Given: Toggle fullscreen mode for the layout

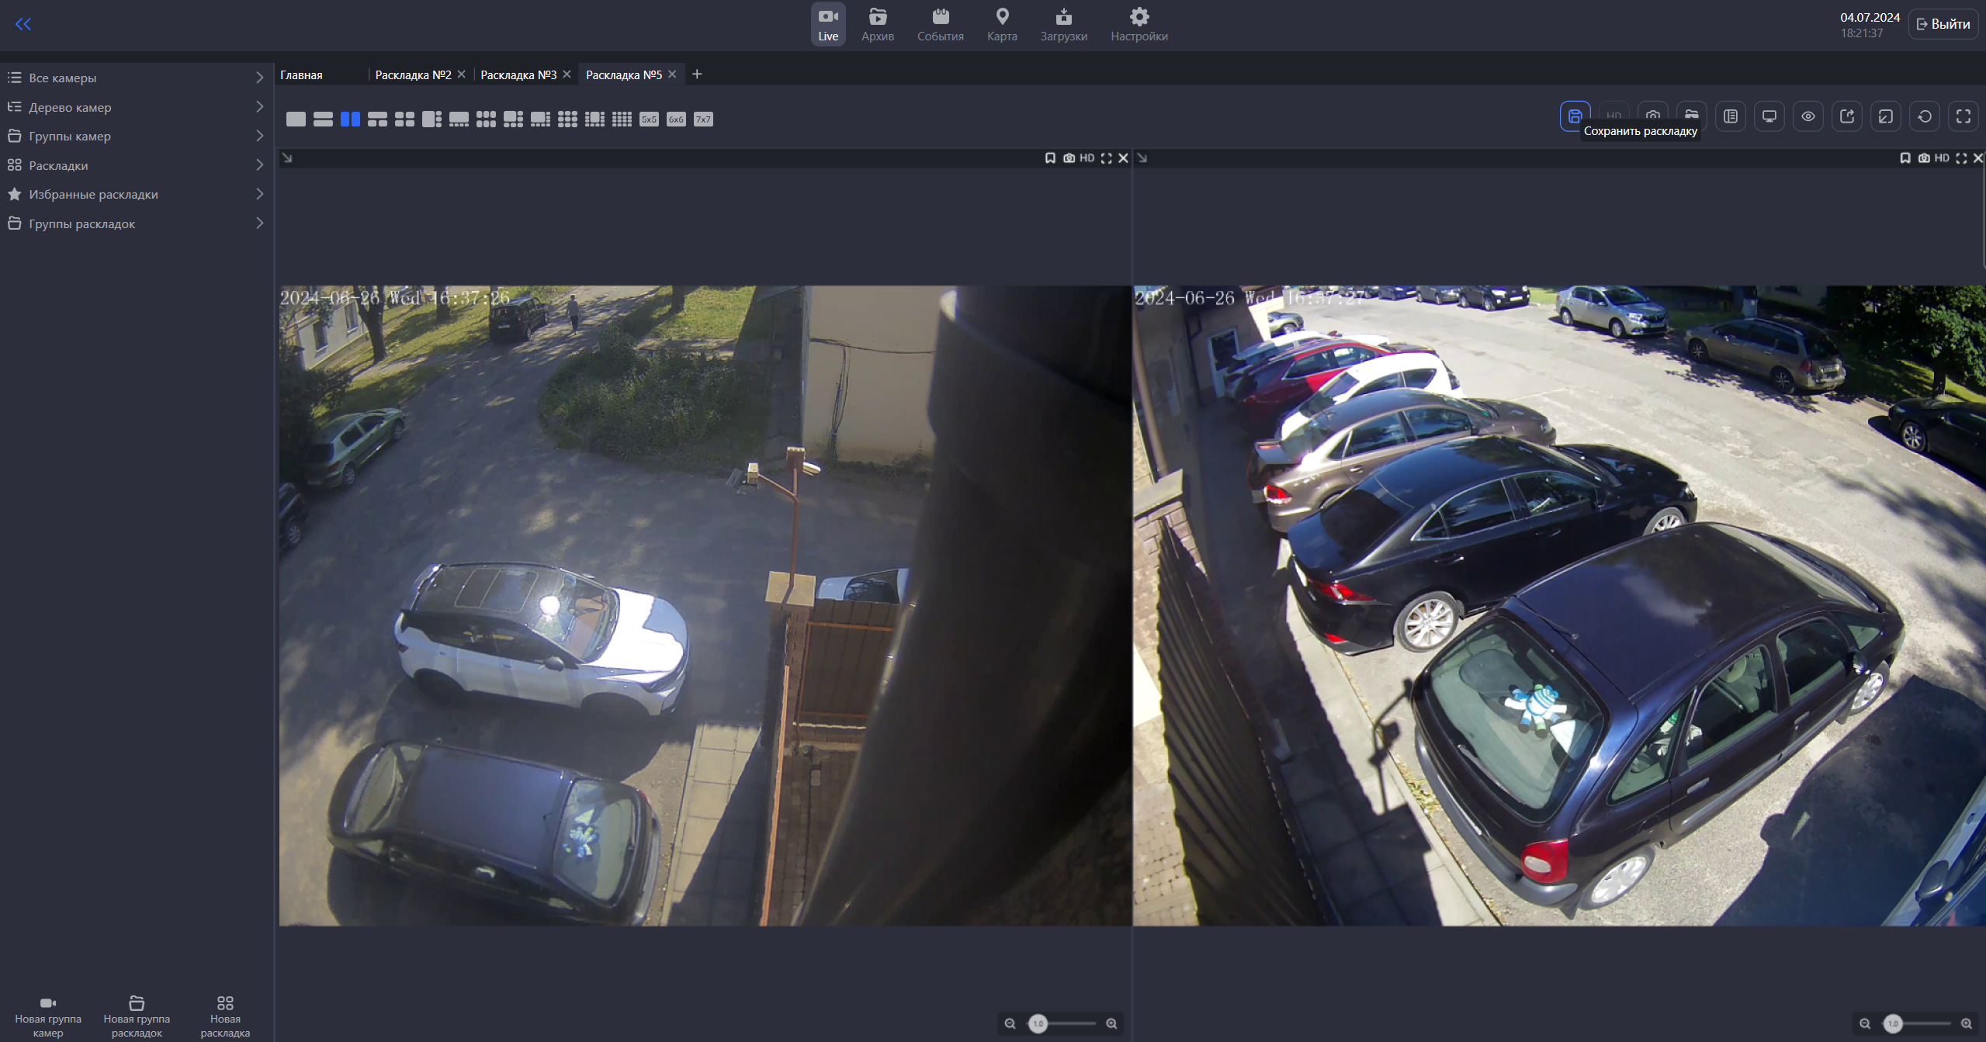Looking at the screenshot, I should pos(1964,116).
